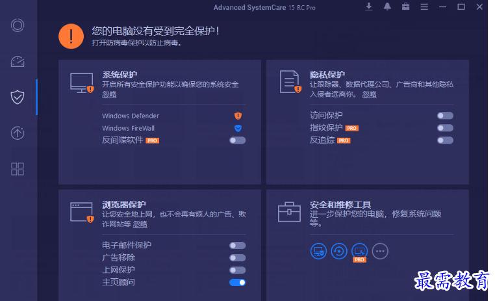
Task: Open the Software Updater arrow sidebar icon
Action: click(x=18, y=133)
